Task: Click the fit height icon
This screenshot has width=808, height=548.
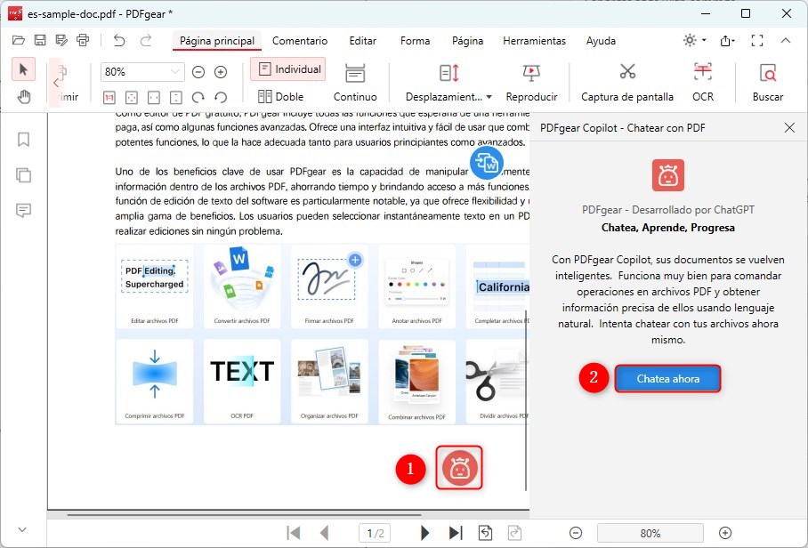Action: pyautogui.click(x=175, y=97)
